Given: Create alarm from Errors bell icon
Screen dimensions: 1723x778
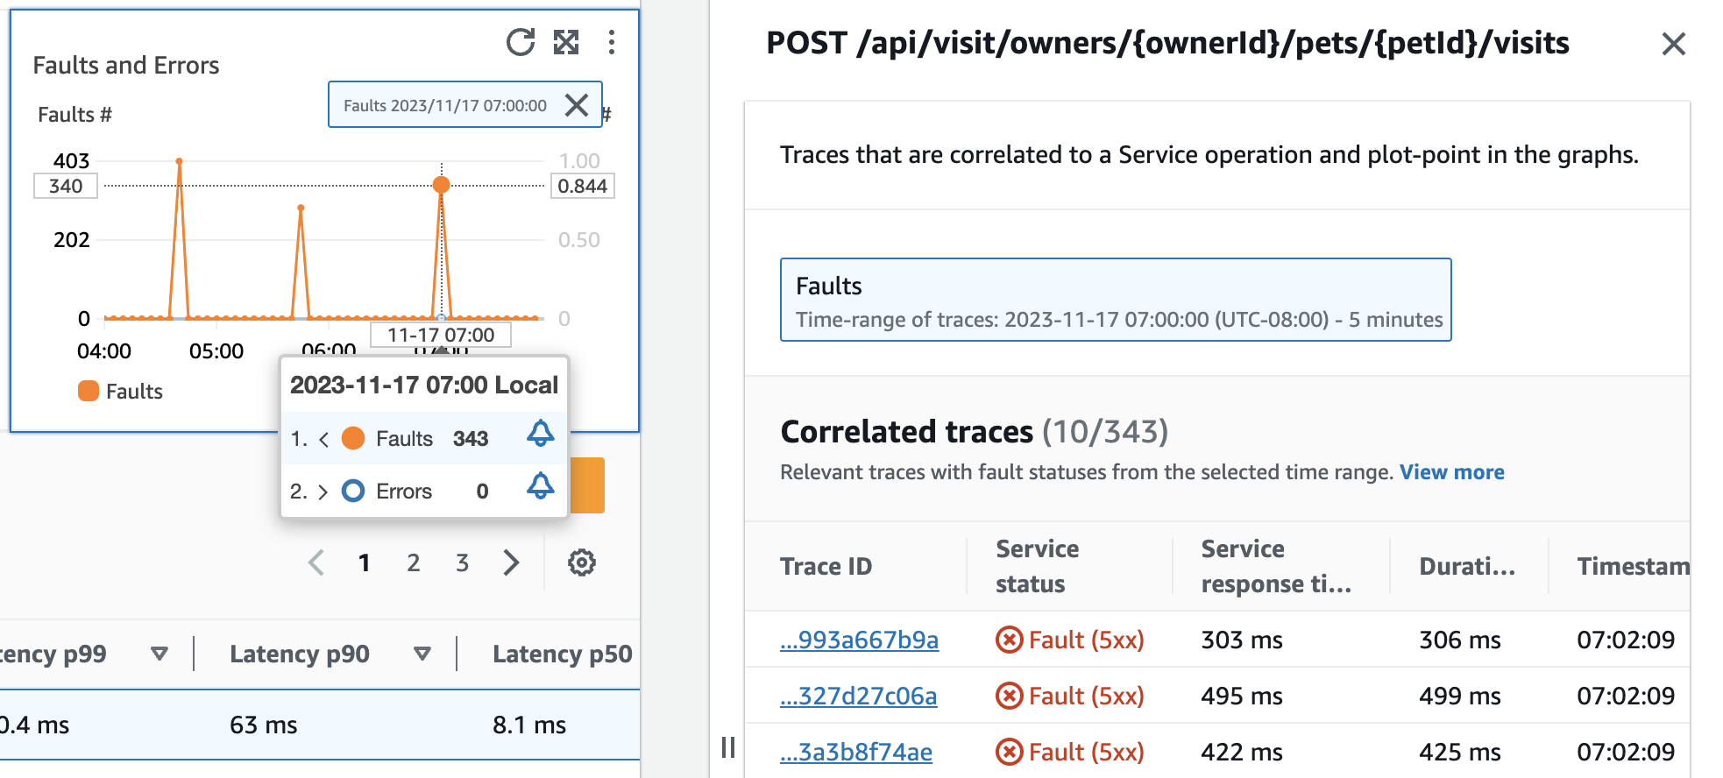Looking at the screenshot, I should [x=540, y=486].
